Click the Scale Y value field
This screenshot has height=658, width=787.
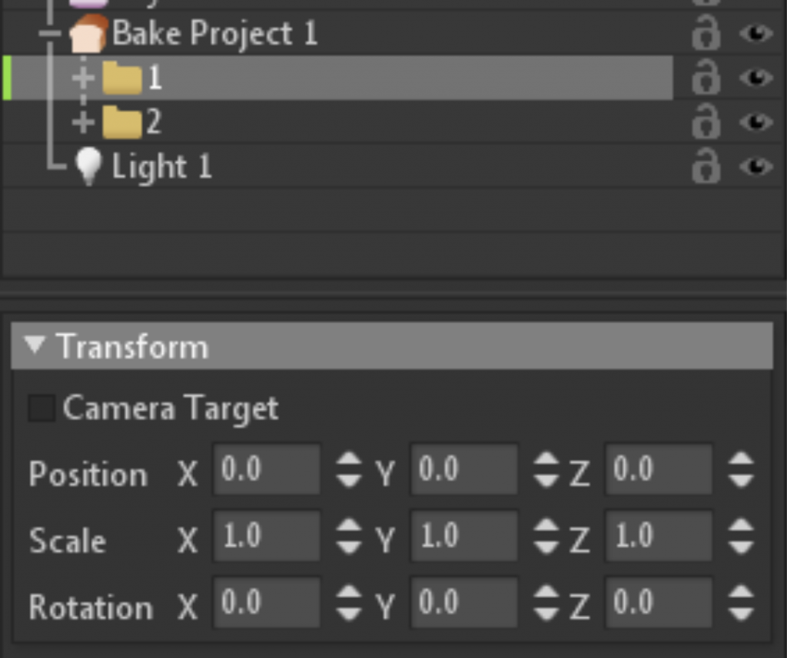[x=463, y=536]
